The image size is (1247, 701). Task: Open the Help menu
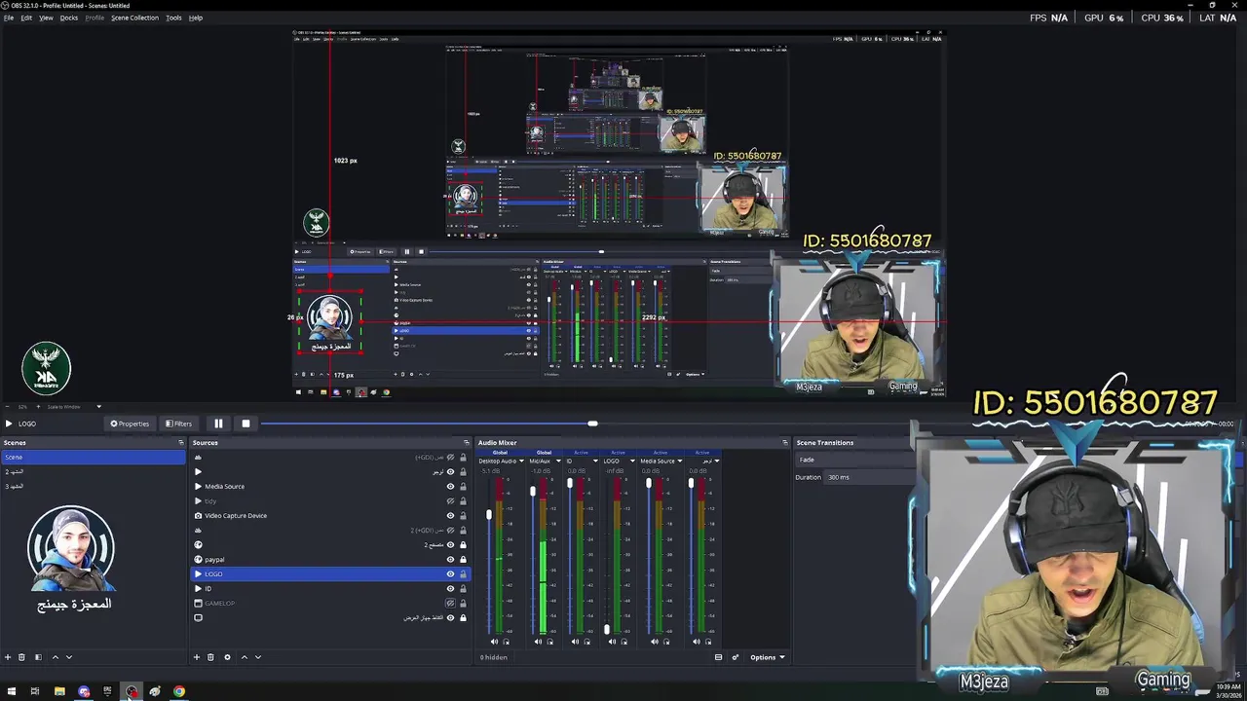click(196, 18)
